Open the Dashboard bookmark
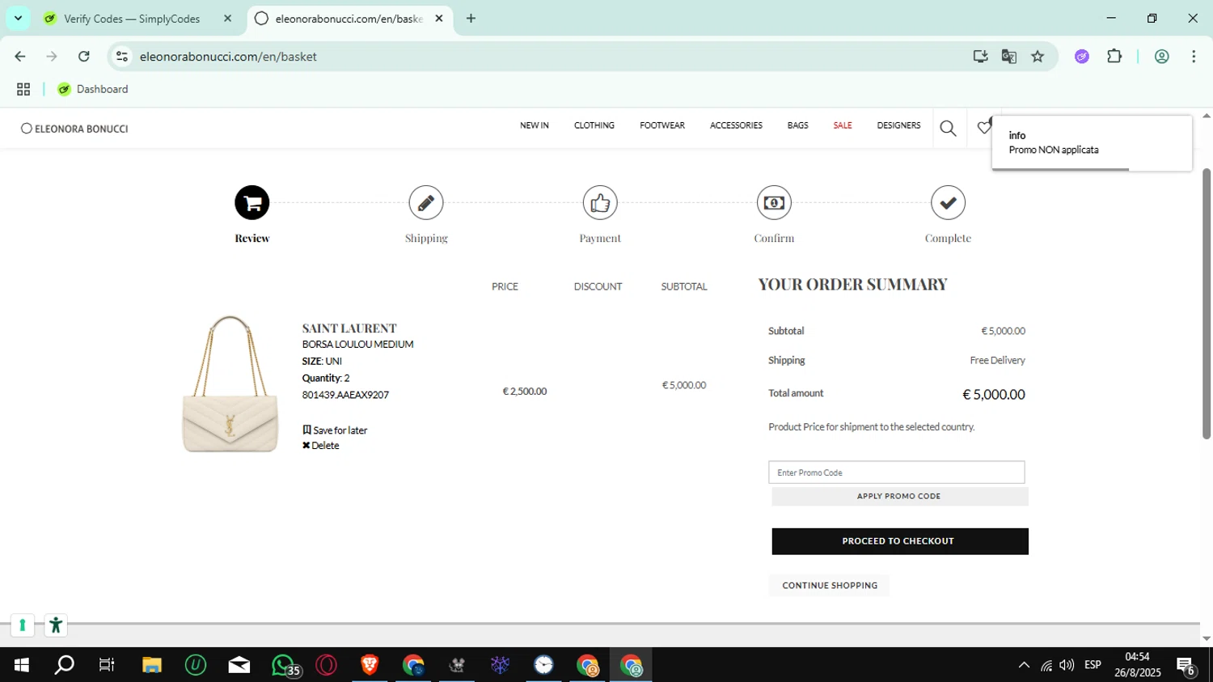 pyautogui.click(x=93, y=89)
